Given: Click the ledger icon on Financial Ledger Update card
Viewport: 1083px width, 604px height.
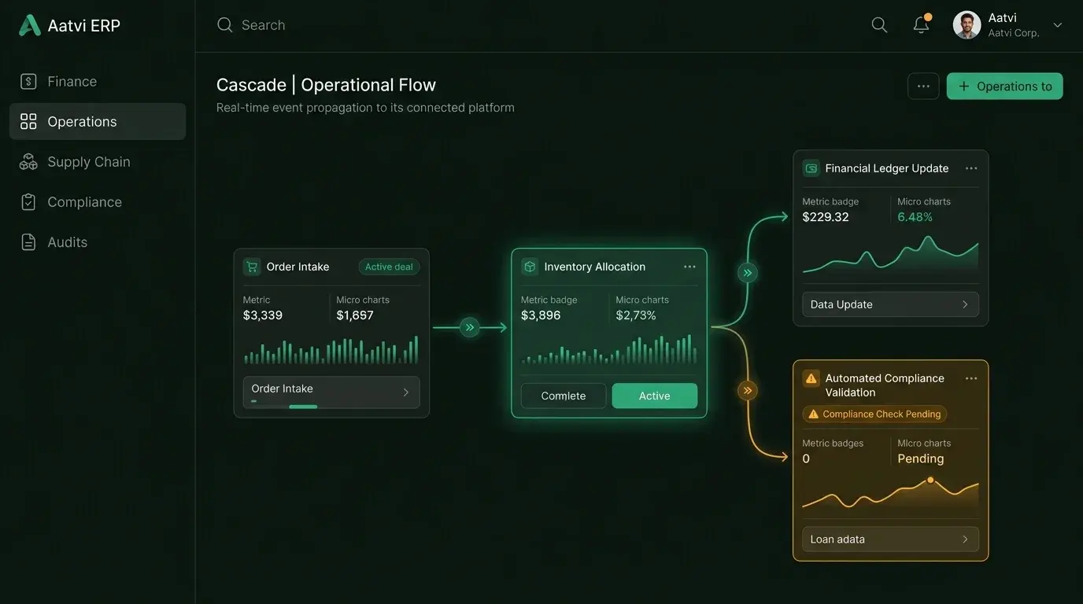Looking at the screenshot, I should coord(811,168).
